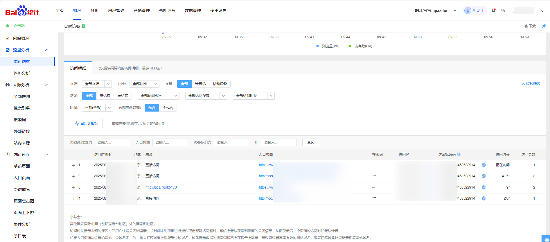Screen dimensions: 550x242
Task: Select 新访客 visitor filter
Action: pos(105,96)
